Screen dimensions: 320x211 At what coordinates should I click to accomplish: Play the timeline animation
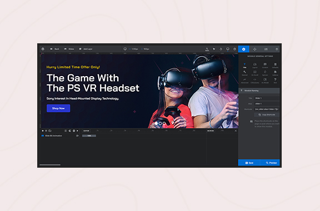click(x=77, y=131)
